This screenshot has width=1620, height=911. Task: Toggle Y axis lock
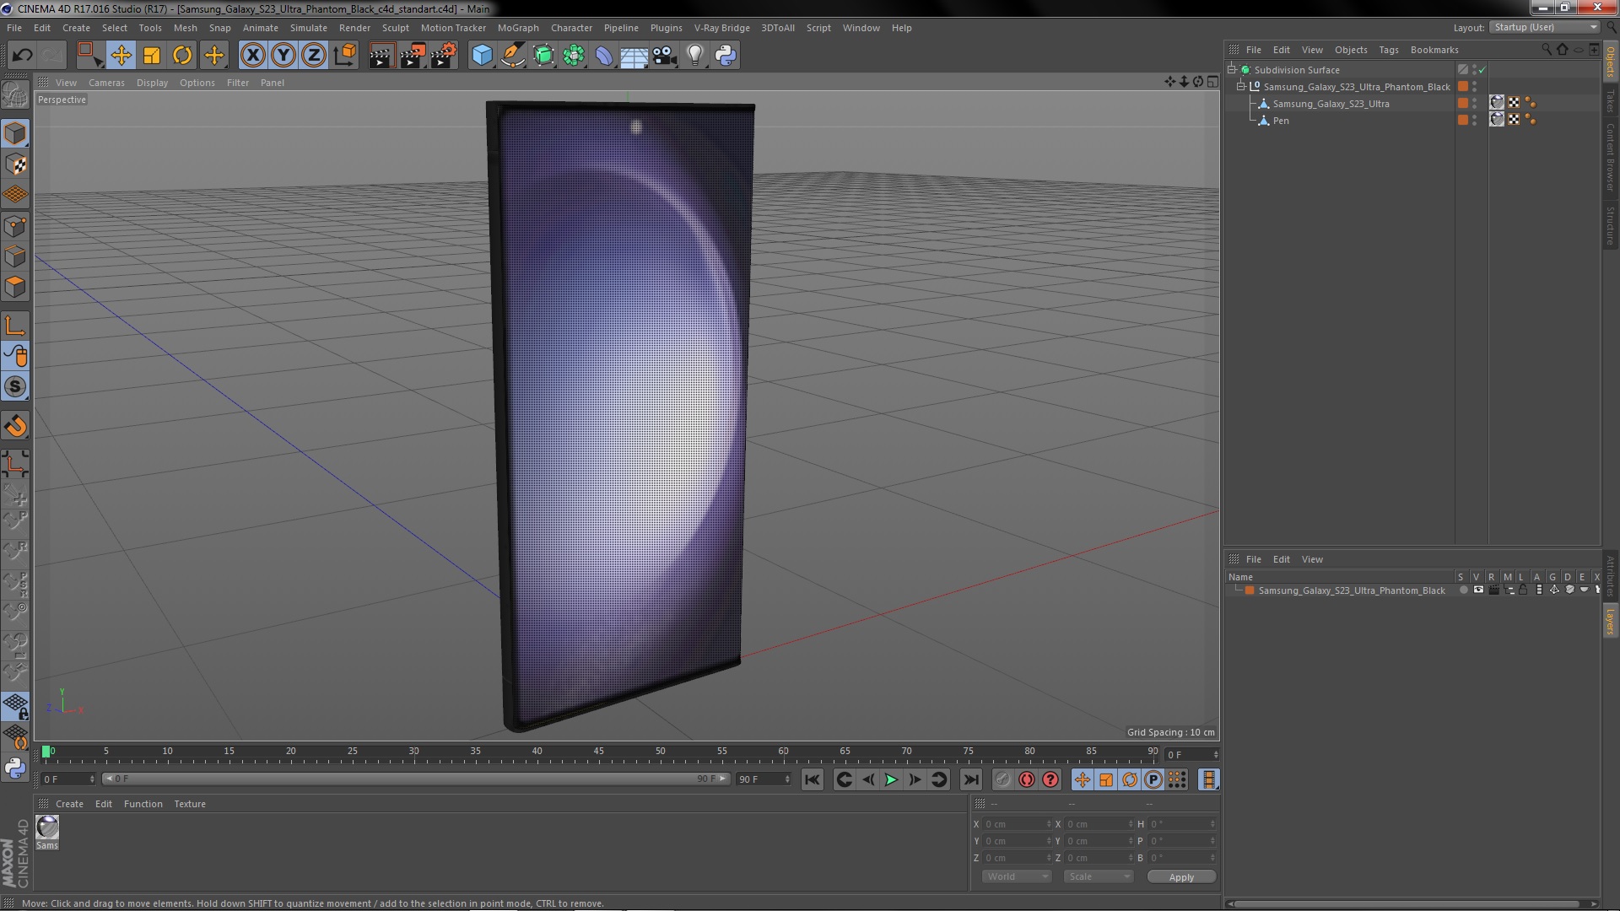pyautogui.click(x=283, y=56)
